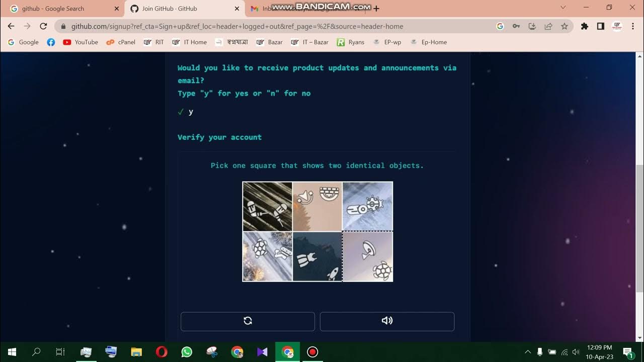Open Visual Studio from the taskbar
Image resolution: width=644 pixels, height=362 pixels.
(262, 352)
